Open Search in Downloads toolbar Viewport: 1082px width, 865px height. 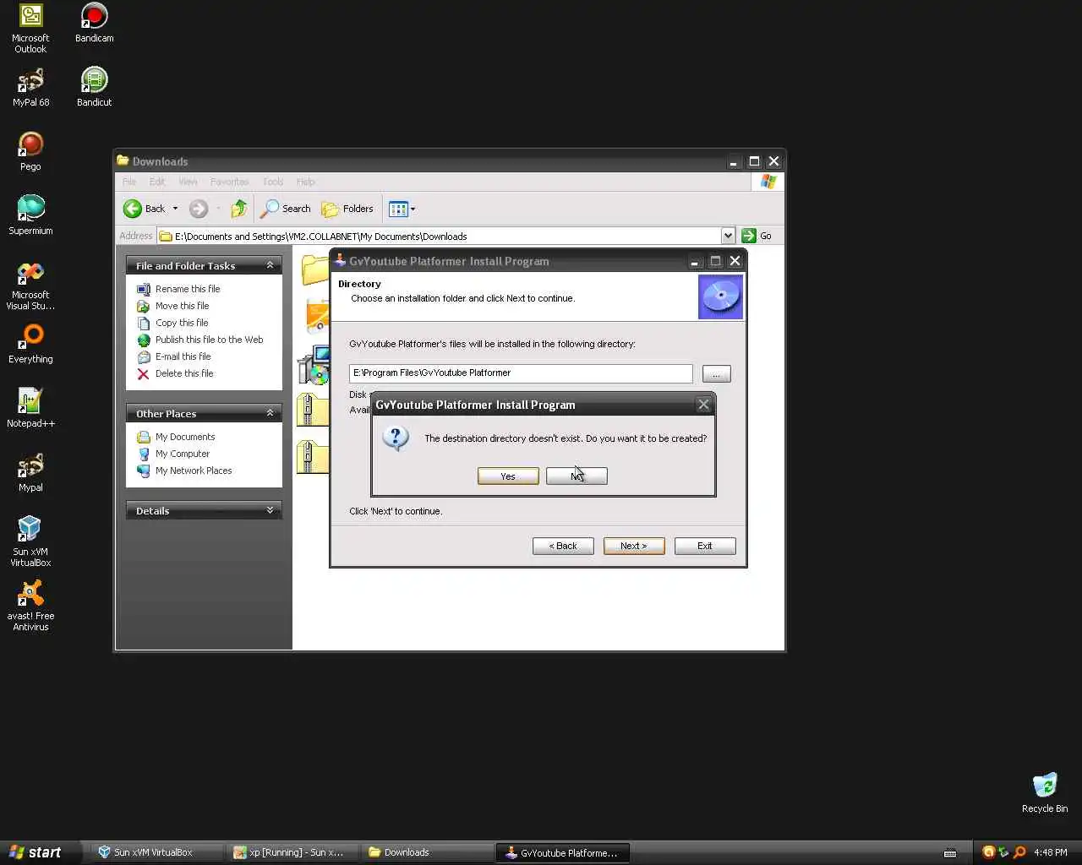tap(286, 209)
